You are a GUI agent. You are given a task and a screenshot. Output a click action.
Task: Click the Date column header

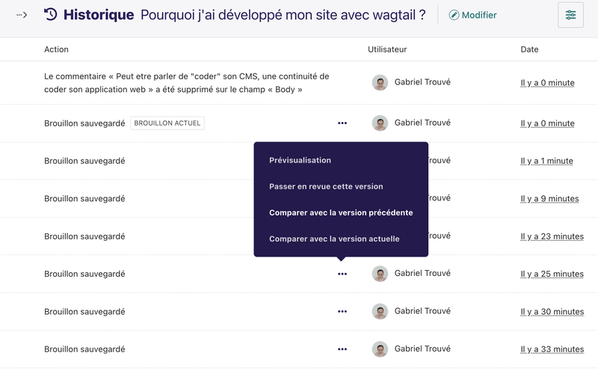click(x=529, y=49)
